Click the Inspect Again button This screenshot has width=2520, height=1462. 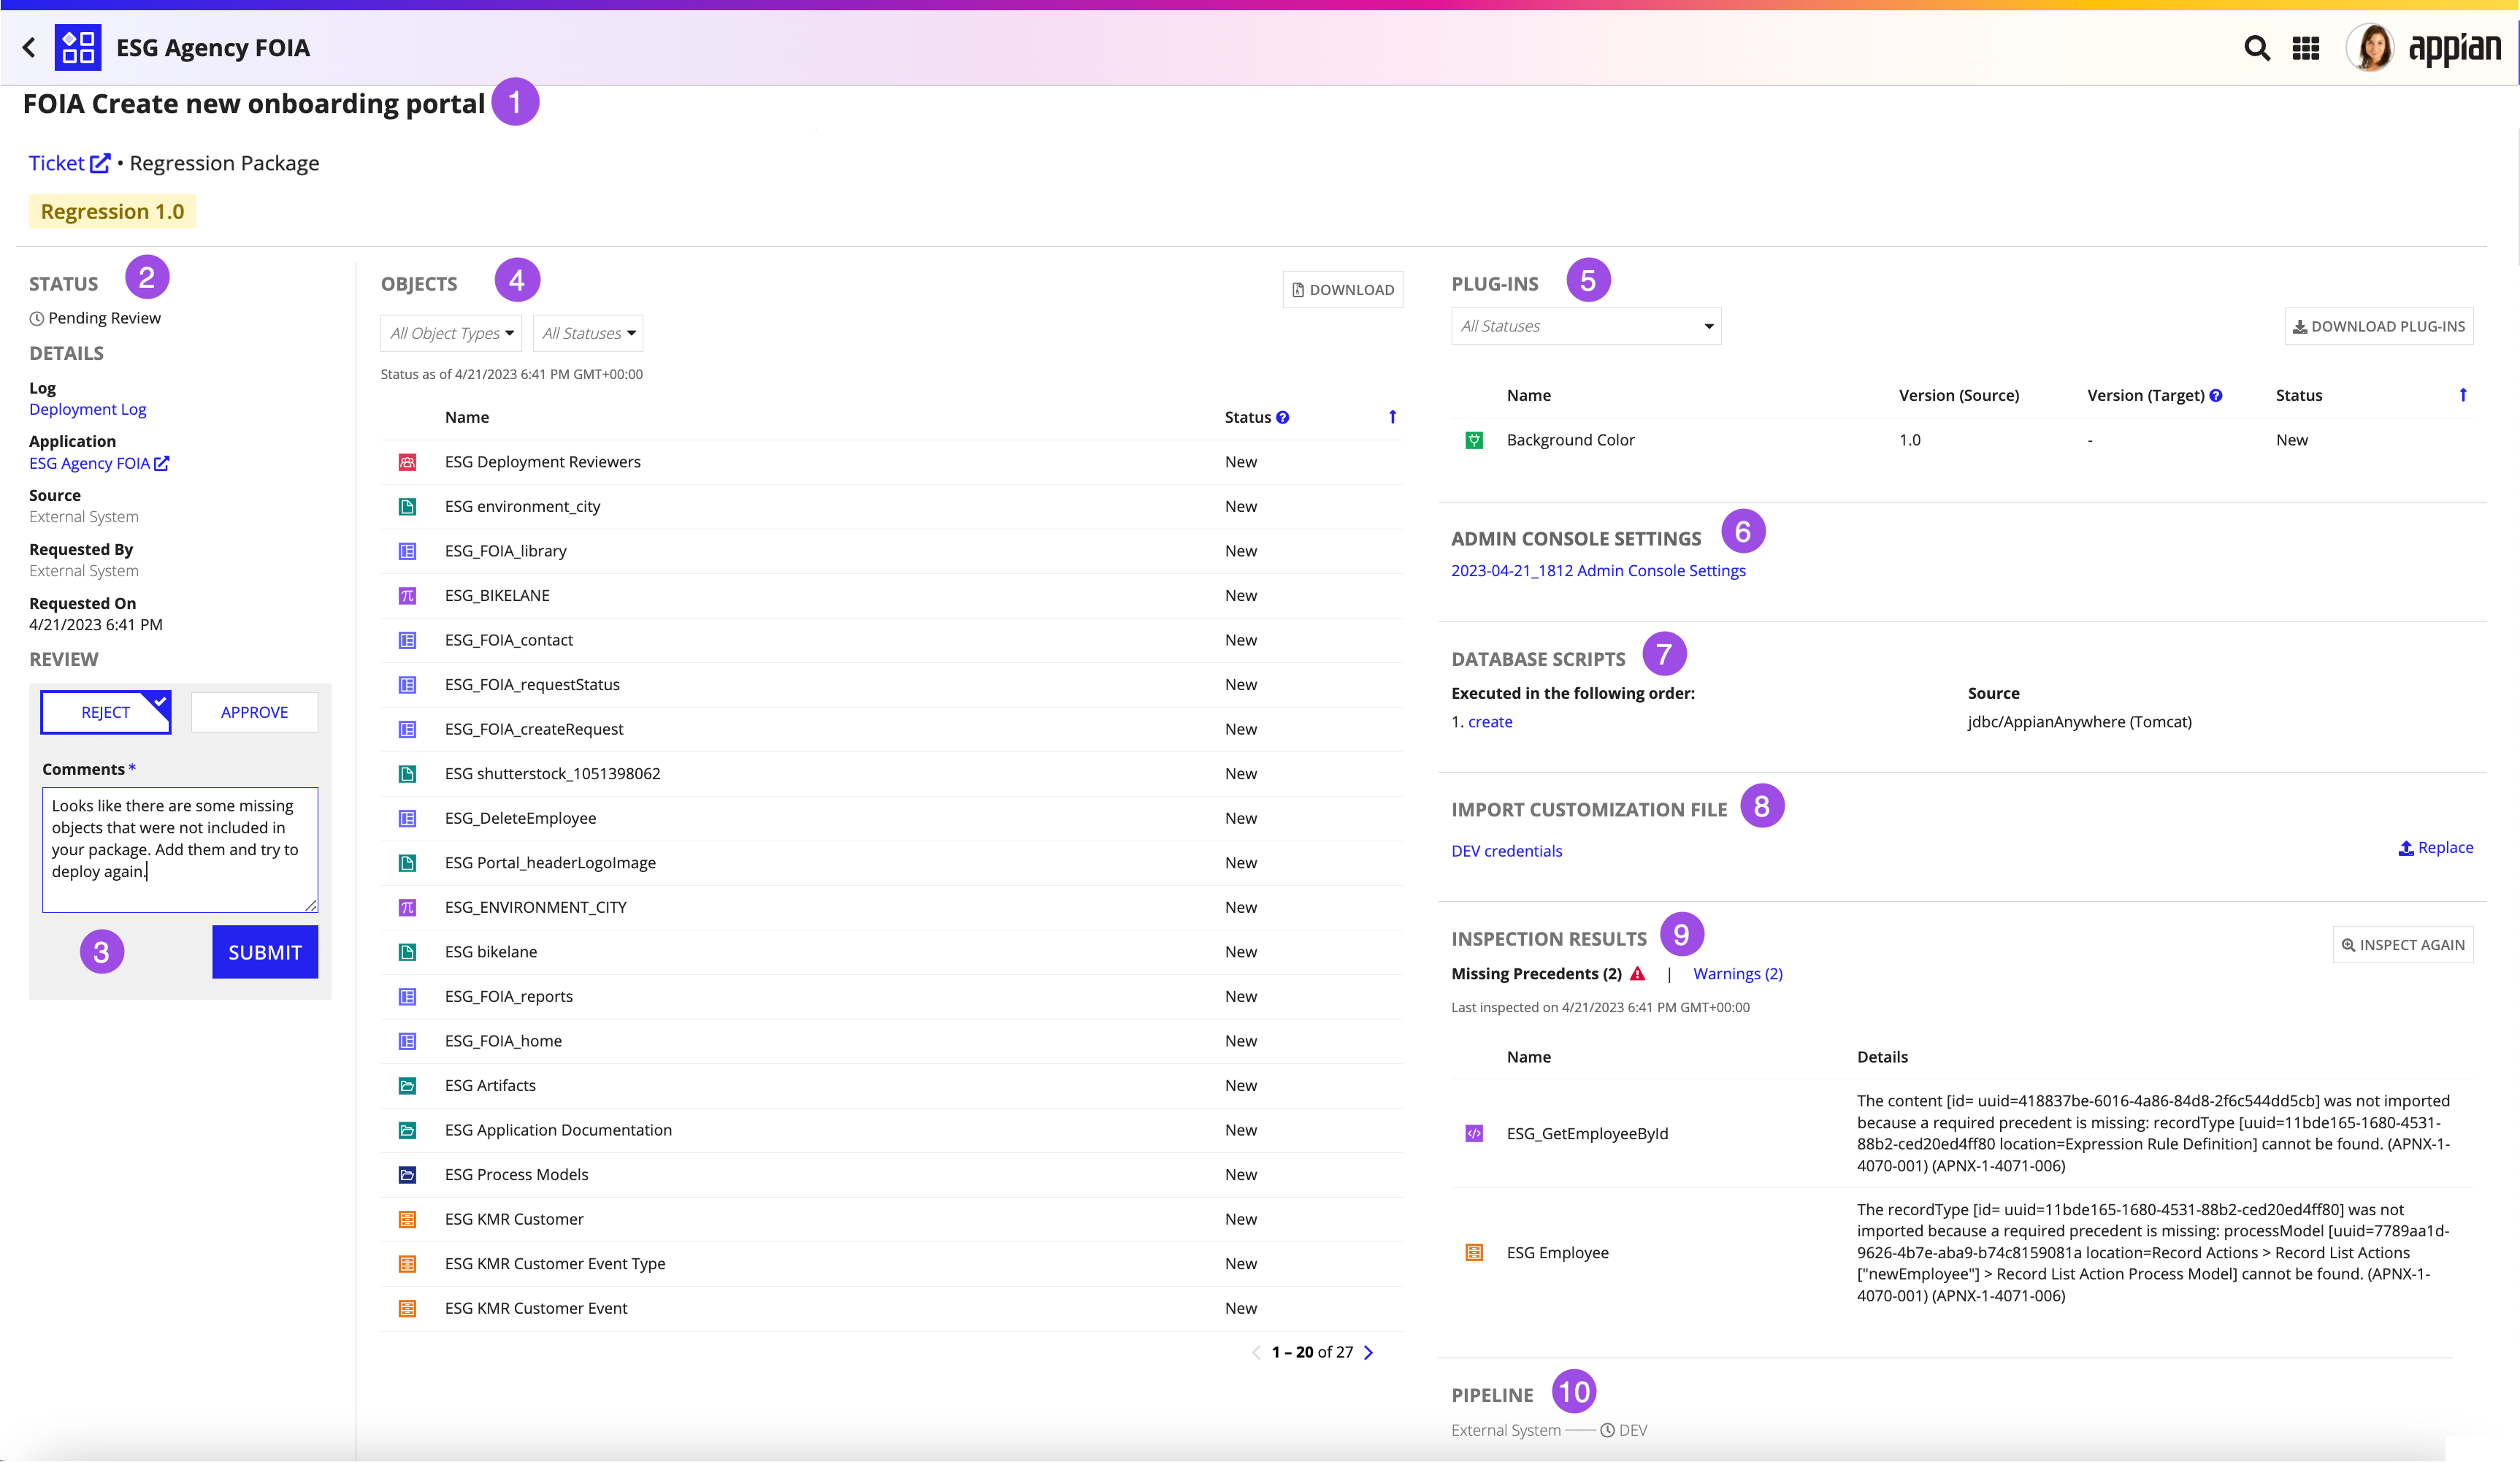(x=2402, y=944)
